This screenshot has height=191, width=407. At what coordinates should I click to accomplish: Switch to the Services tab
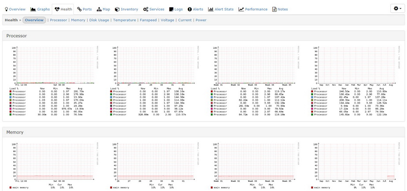click(154, 9)
